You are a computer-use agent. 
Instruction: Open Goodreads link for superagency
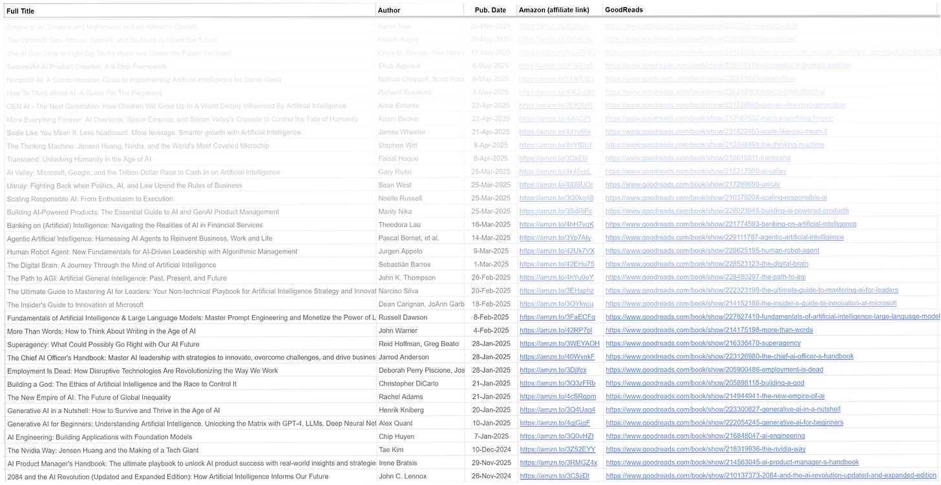coord(703,344)
